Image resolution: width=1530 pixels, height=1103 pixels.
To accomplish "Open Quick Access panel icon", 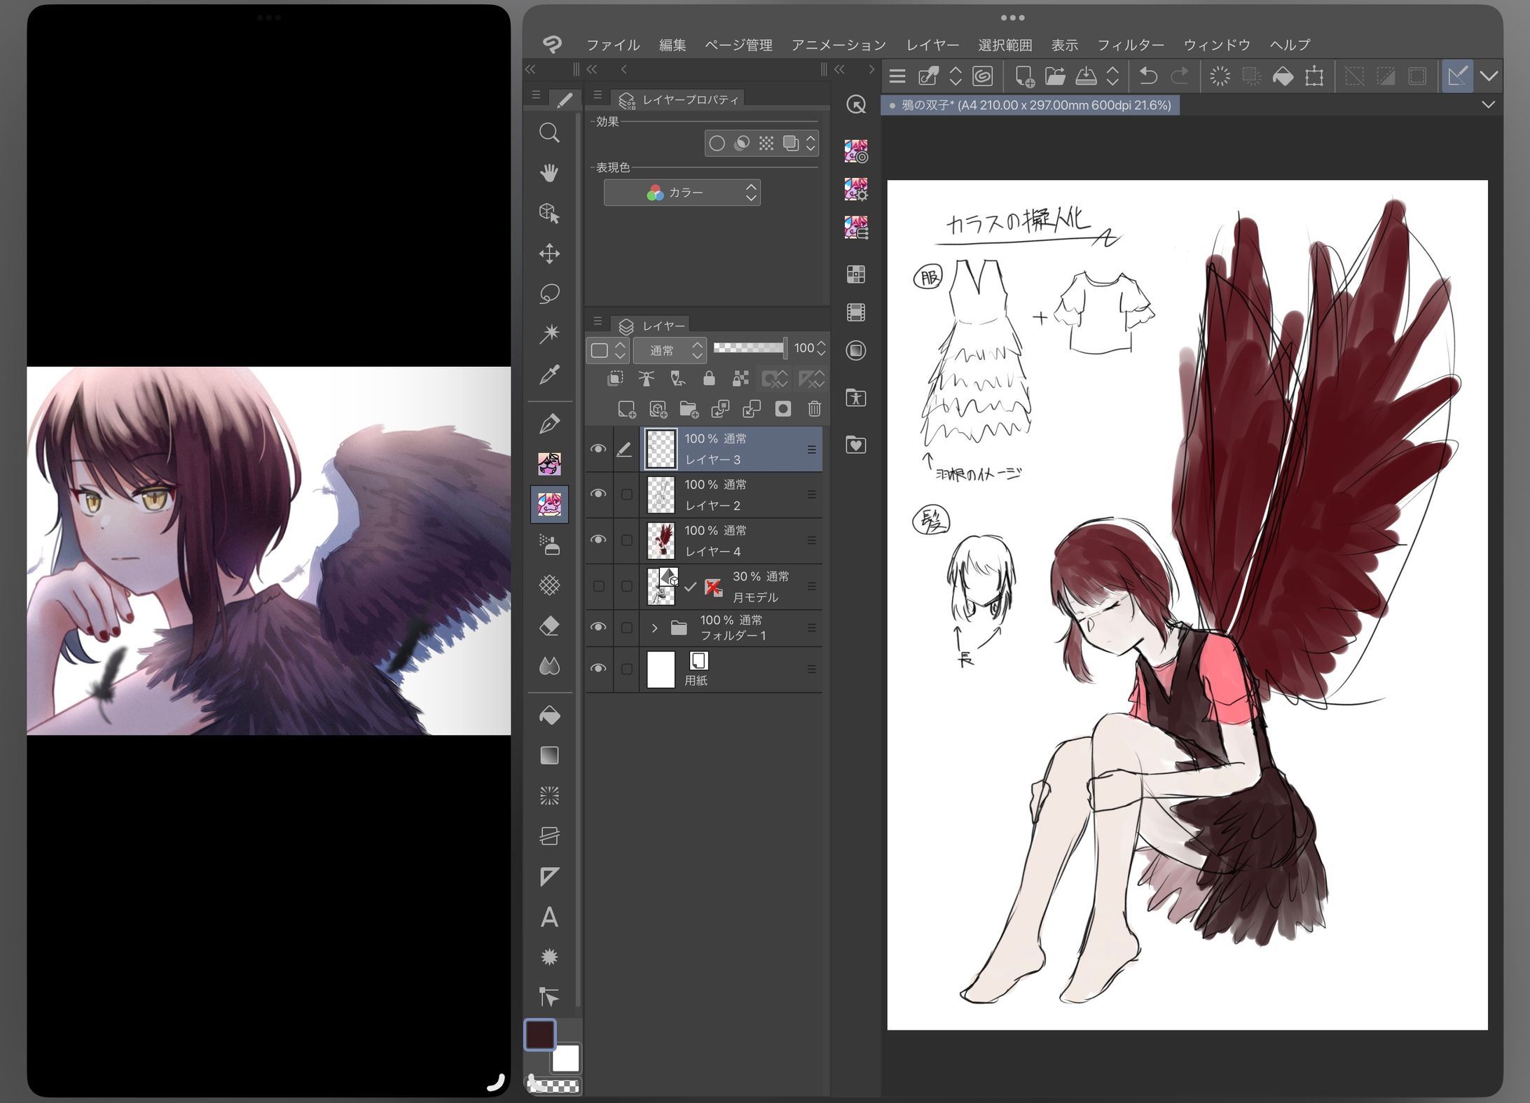I will coord(856,104).
